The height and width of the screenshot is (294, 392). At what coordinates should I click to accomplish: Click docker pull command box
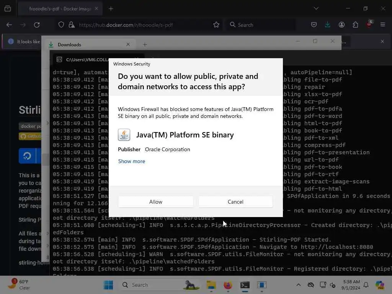click(x=30, y=126)
